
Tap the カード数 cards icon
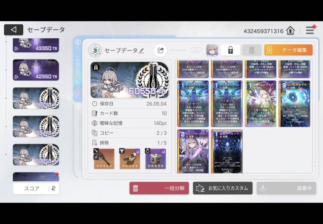pyautogui.click(x=94, y=113)
